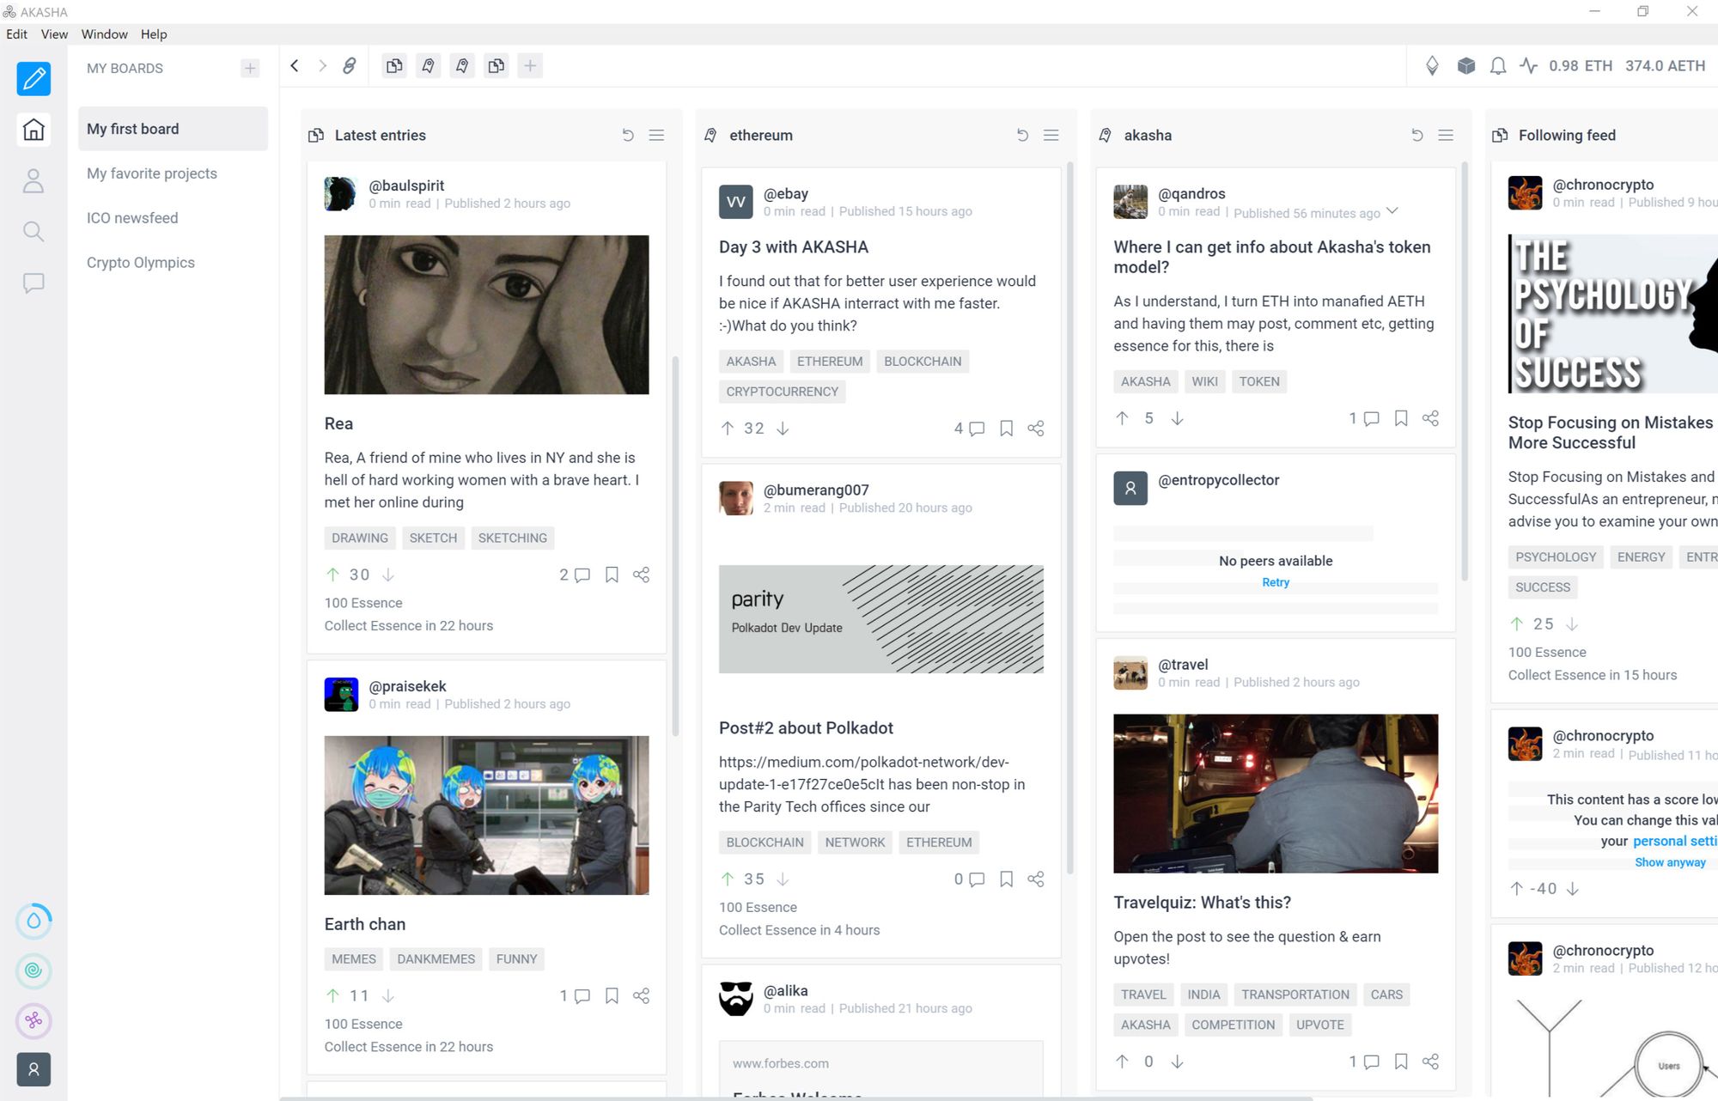Open the Window menu

pos(104,34)
